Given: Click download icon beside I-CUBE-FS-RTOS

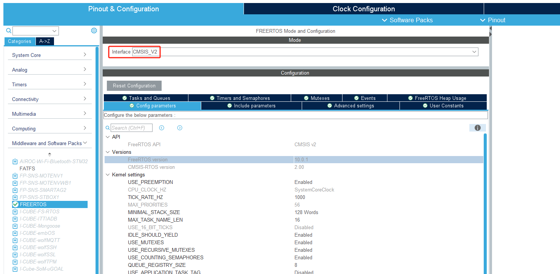Looking at the screenshot, I should click(15, 211).
